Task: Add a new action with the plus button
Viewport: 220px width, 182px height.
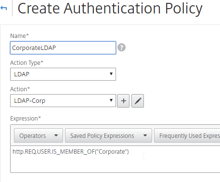Action: [x=123, y=101]
